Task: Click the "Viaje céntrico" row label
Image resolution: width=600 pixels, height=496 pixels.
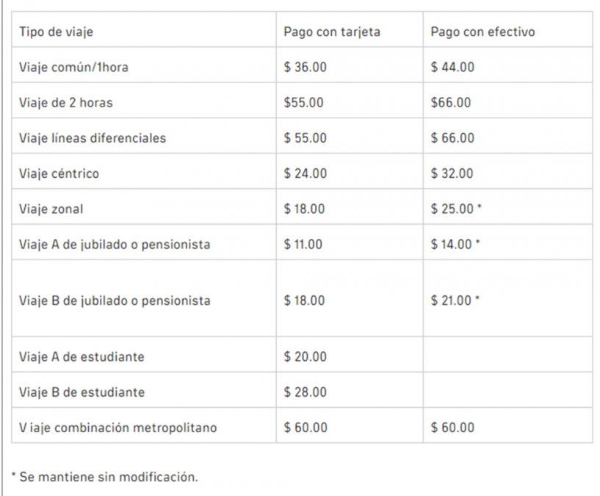Action: tap(59, 174)
